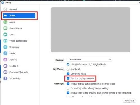Go to Chat settings
140x105 pixels.
pos(11,35)
